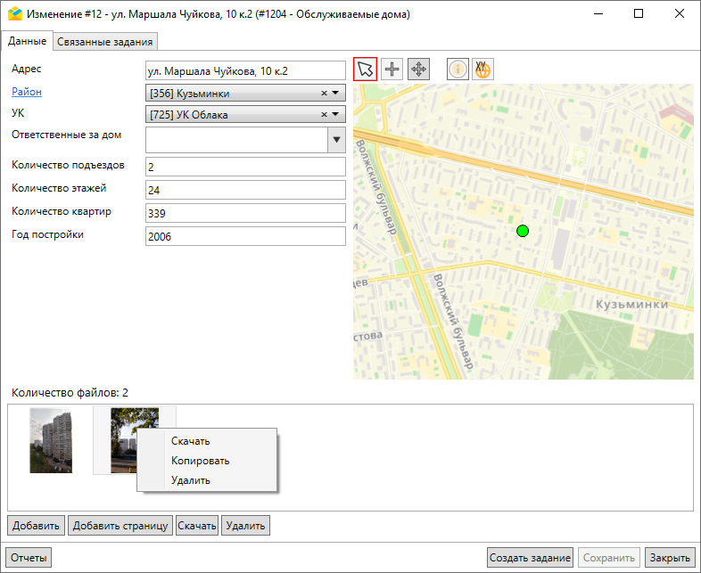This screenshot has width=701, height=573.
Task: Select the first building photo thumbnail
Action: [x=51, y=440]
